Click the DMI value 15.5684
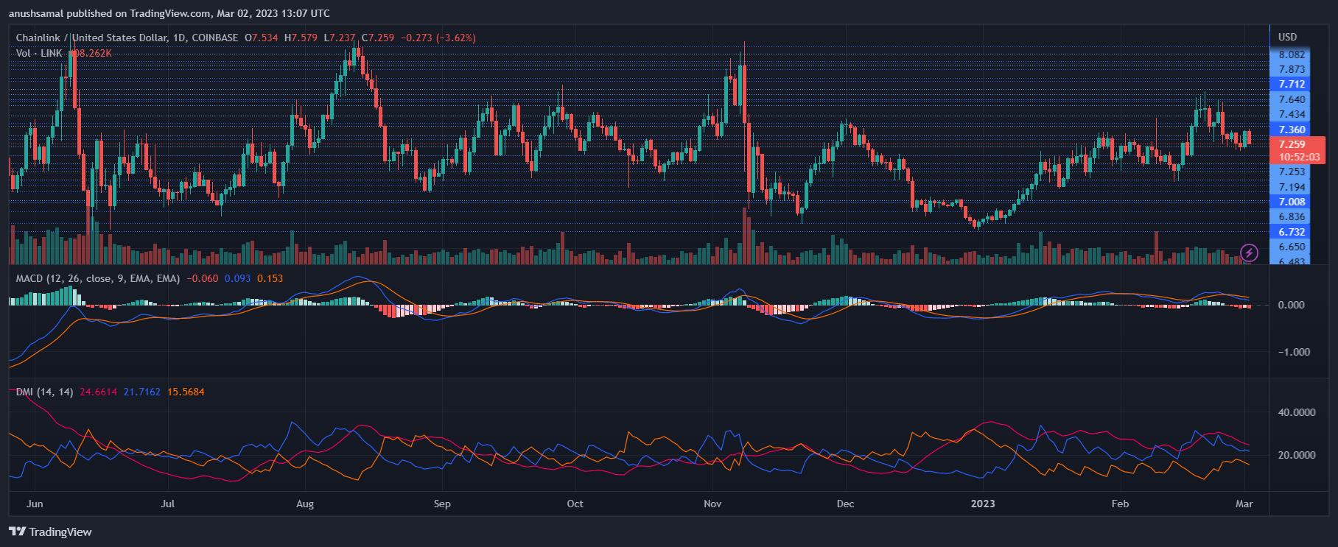Screen dimensions: 1338x547 point(186,392)
